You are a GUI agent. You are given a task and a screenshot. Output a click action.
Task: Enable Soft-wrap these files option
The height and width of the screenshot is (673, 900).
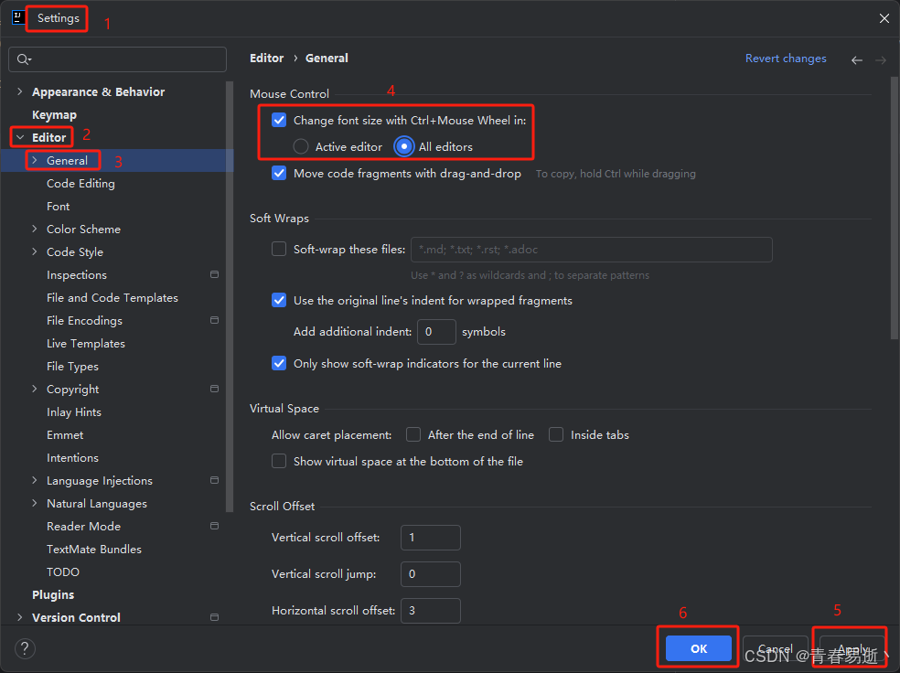coord(279,249)
